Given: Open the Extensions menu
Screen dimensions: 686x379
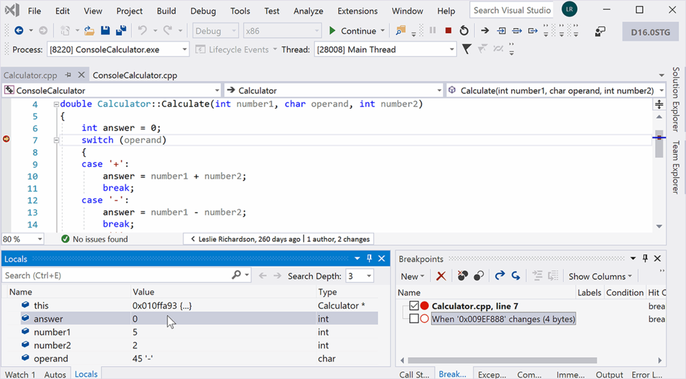Looking at the screenshot, I should [357, 11].
